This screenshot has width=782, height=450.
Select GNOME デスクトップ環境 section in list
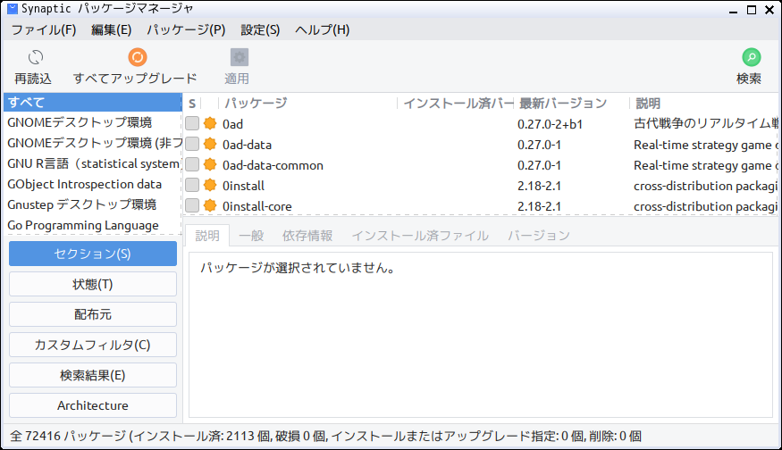click(80, 122)
